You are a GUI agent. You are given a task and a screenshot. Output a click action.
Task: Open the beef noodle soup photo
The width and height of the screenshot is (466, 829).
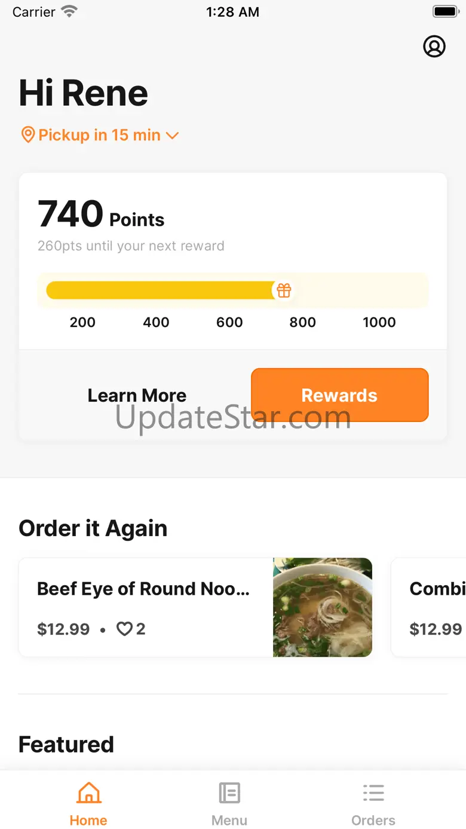click(x=323, y=607)
